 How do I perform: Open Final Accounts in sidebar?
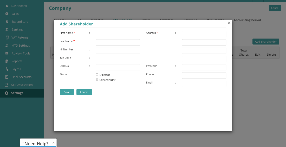(21, 77)
